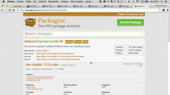This screenshot has width=170, height=95.
Task: Click the Login link
Action: pos(141,14)
